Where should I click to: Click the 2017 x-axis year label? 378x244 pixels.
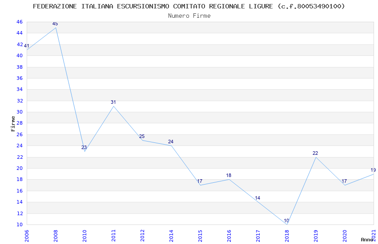(258, 236)
